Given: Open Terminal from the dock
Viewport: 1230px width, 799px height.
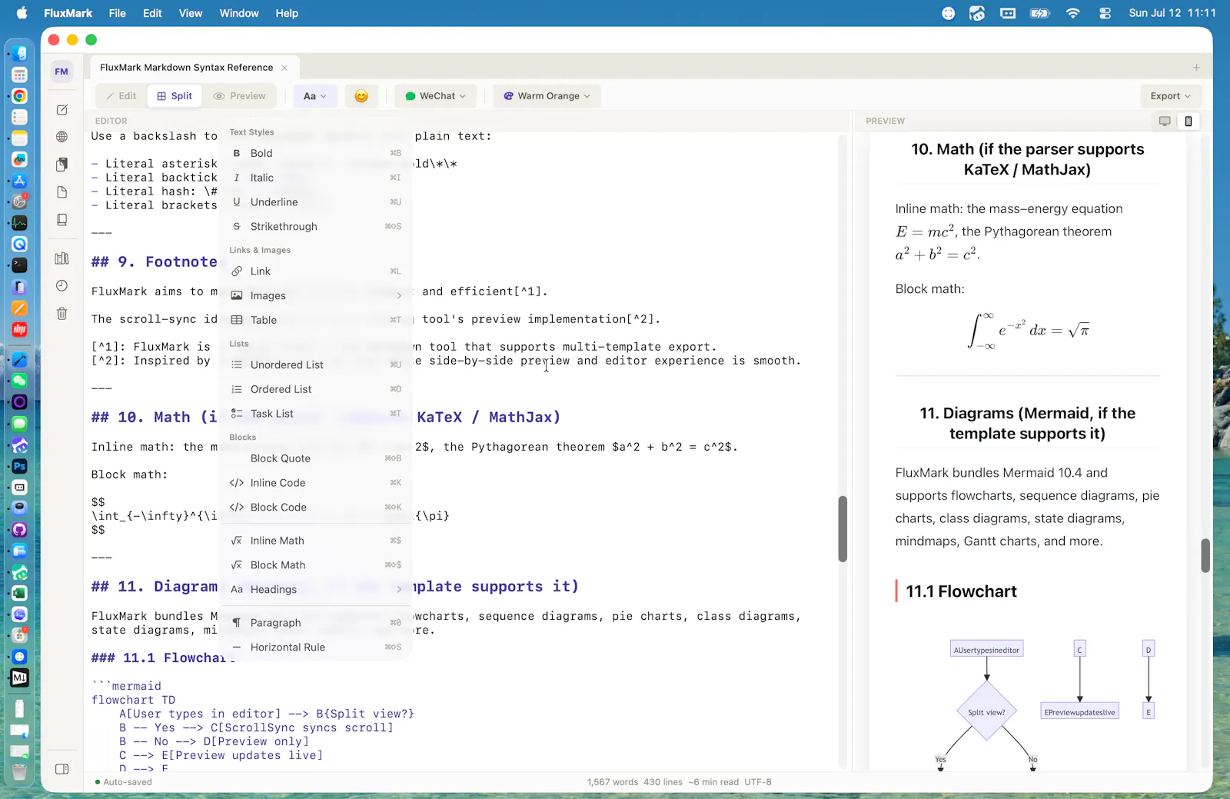Looking at the screenshot, I should (x=20, y=265).
